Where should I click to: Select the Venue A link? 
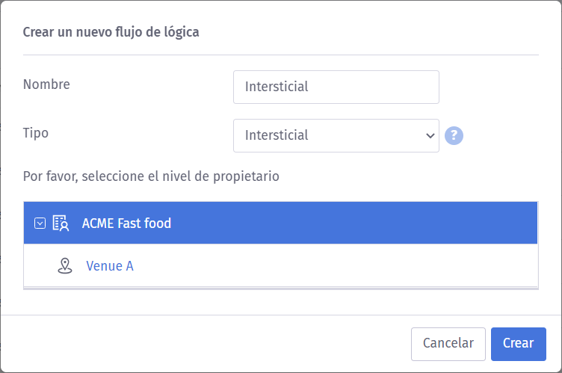[x=110, y=265]
